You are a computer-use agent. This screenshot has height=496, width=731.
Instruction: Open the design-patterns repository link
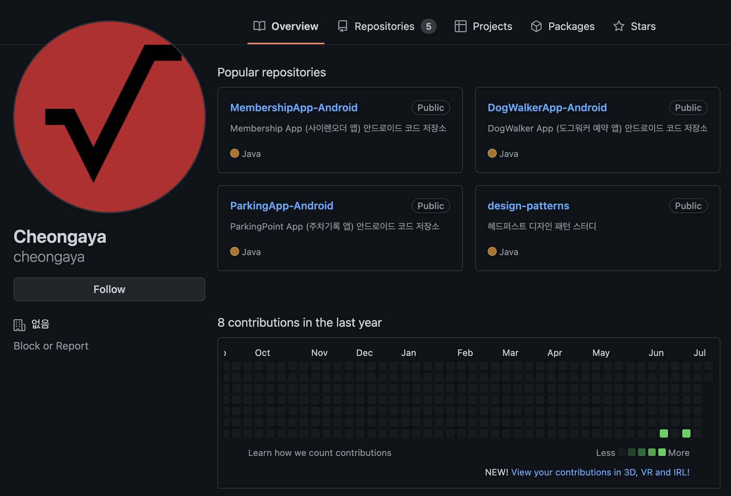click(x=529, y=206)
